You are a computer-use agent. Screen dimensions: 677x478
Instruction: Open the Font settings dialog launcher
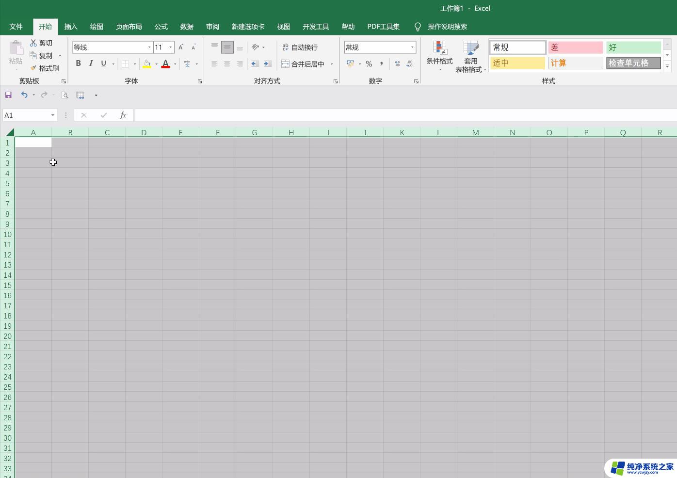point(200,81)
